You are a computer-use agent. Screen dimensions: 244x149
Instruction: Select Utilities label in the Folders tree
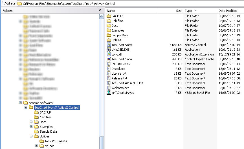click(45, 136)
